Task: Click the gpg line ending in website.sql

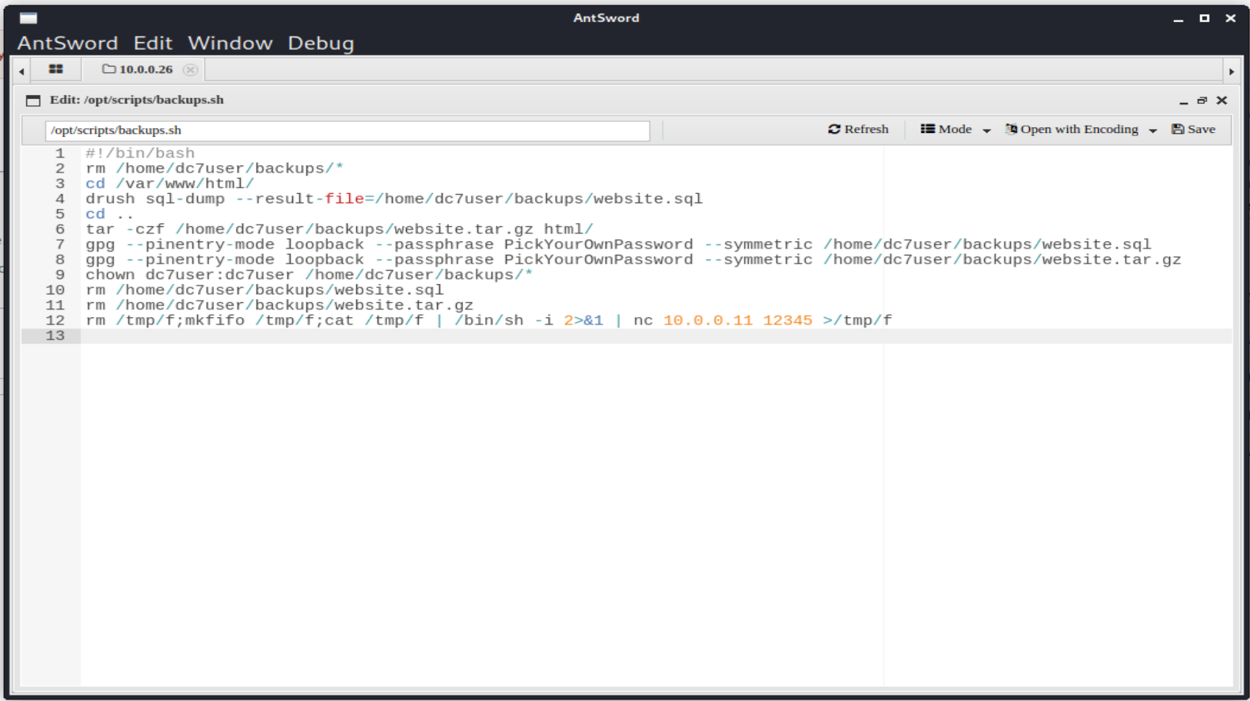Action: (x=618, y=244)
